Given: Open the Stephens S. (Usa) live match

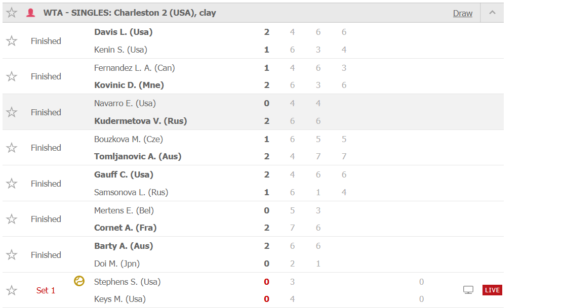Looking at the screenshot, I should point(127,282).
